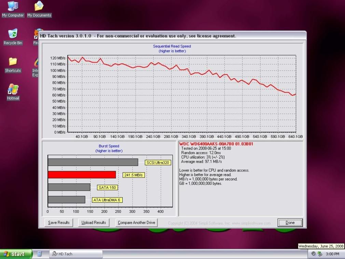The width and height of the screenshot is (345, 259).
Task: Select the Recycle Bin desktop icon
Action: 13,37
